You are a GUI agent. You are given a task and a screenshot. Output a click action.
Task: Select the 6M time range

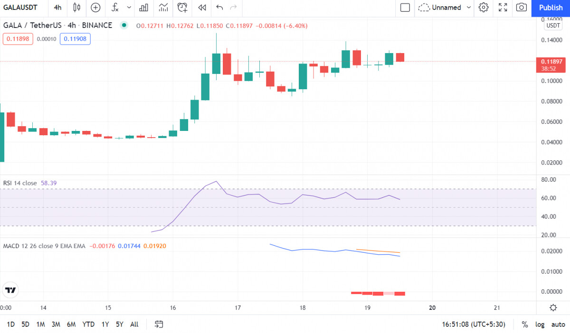pos(71,324)
